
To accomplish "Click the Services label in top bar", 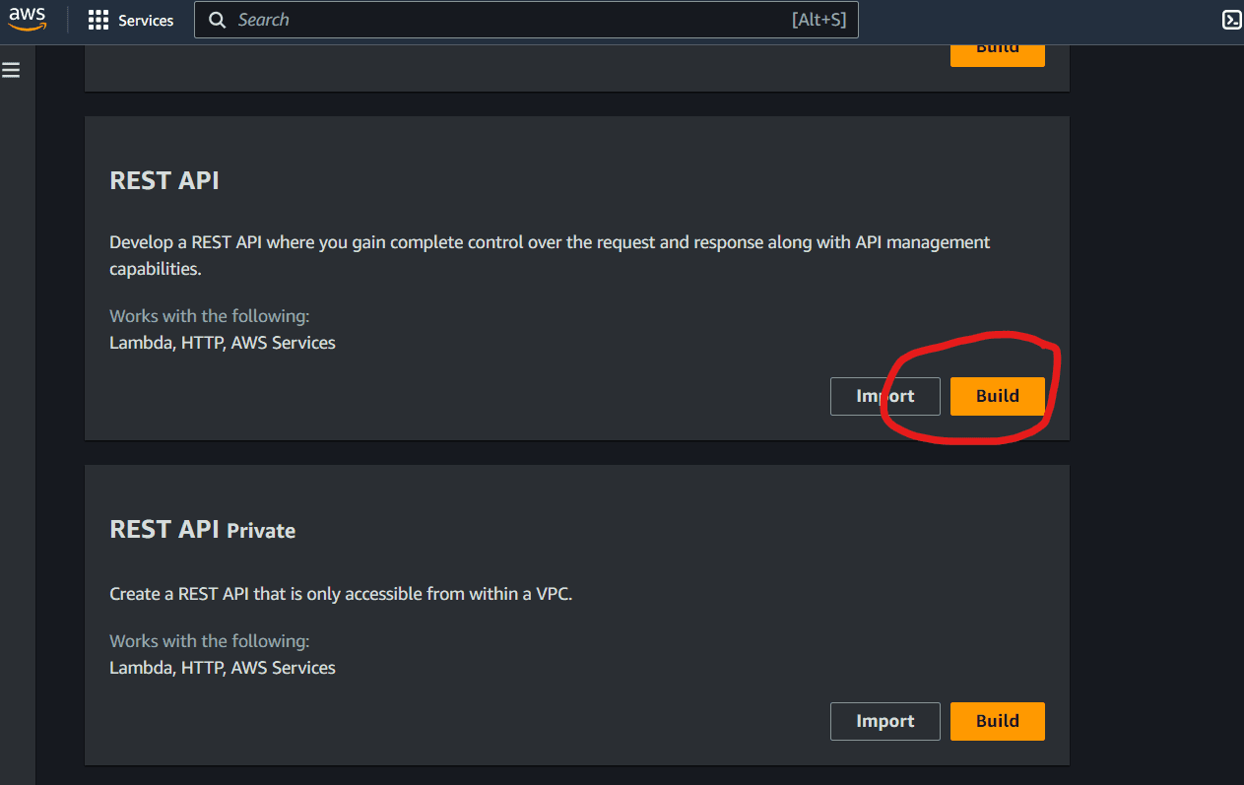I will click(146, 20).
